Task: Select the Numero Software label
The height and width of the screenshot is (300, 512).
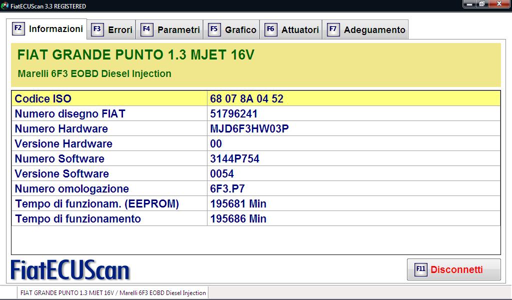Action: pos(60,158)
